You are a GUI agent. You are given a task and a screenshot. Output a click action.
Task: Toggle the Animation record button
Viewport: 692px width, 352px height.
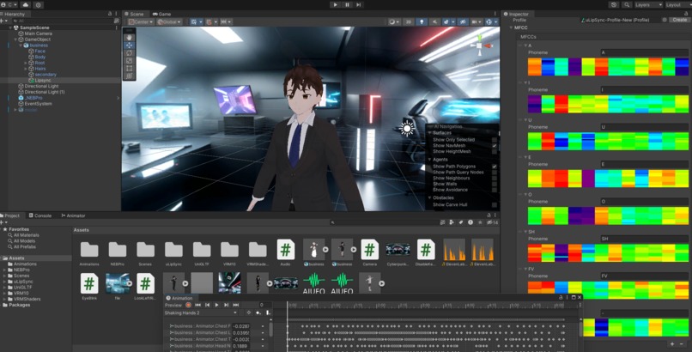point(188,305)
